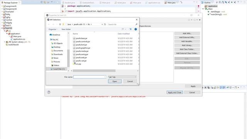Viewport: 247px width, 139px height.
Task: Click Open Console icon in console toolbar
Action: tap(236, 88)
